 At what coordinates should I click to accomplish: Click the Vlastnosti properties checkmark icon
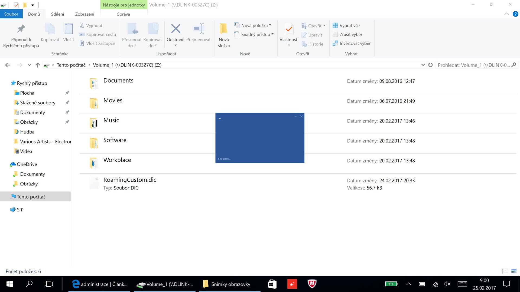[x=289, y=29]
